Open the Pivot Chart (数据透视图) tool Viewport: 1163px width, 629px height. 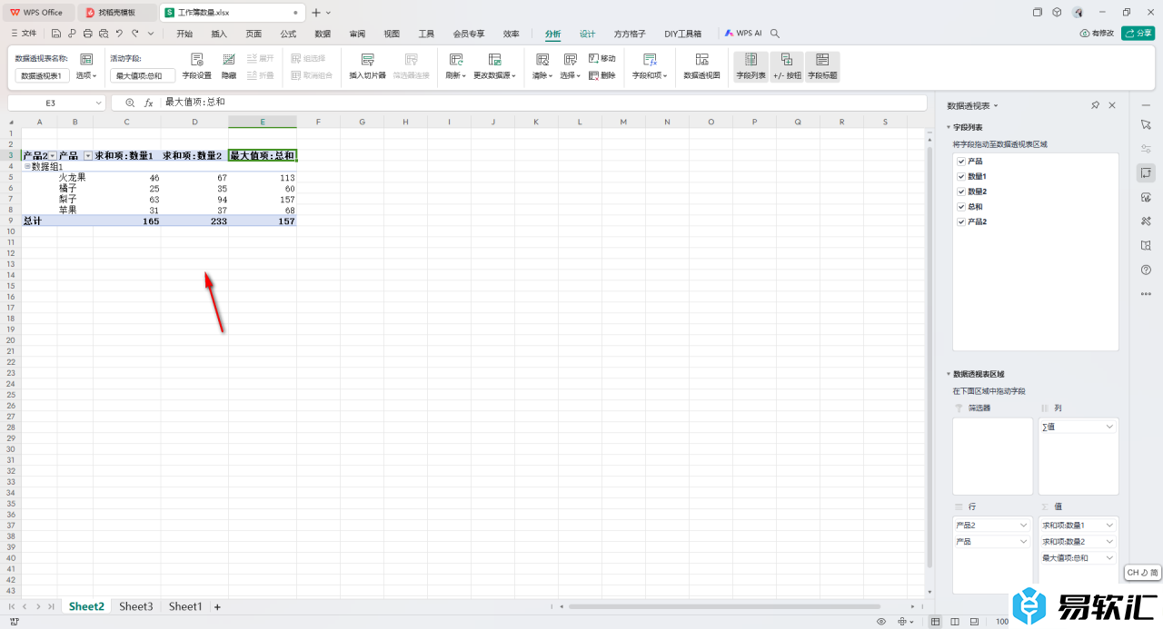[702, 66]
